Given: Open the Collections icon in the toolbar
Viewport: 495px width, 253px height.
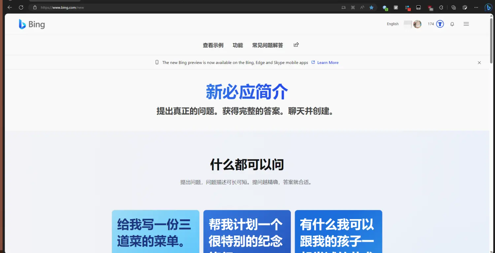Looking at the screenshot, I should 453,7.
